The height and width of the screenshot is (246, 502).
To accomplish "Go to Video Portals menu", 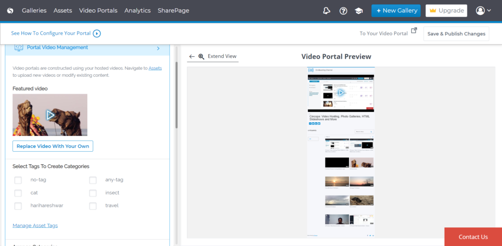I will point(98,11).
